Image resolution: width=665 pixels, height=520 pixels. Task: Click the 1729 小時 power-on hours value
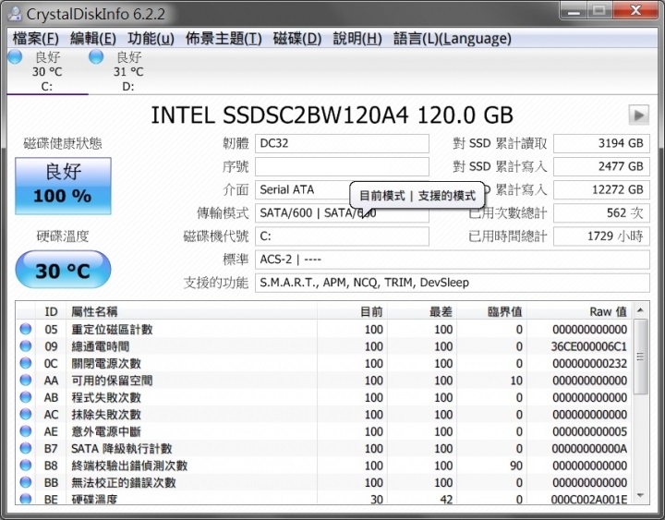[601, 236]
